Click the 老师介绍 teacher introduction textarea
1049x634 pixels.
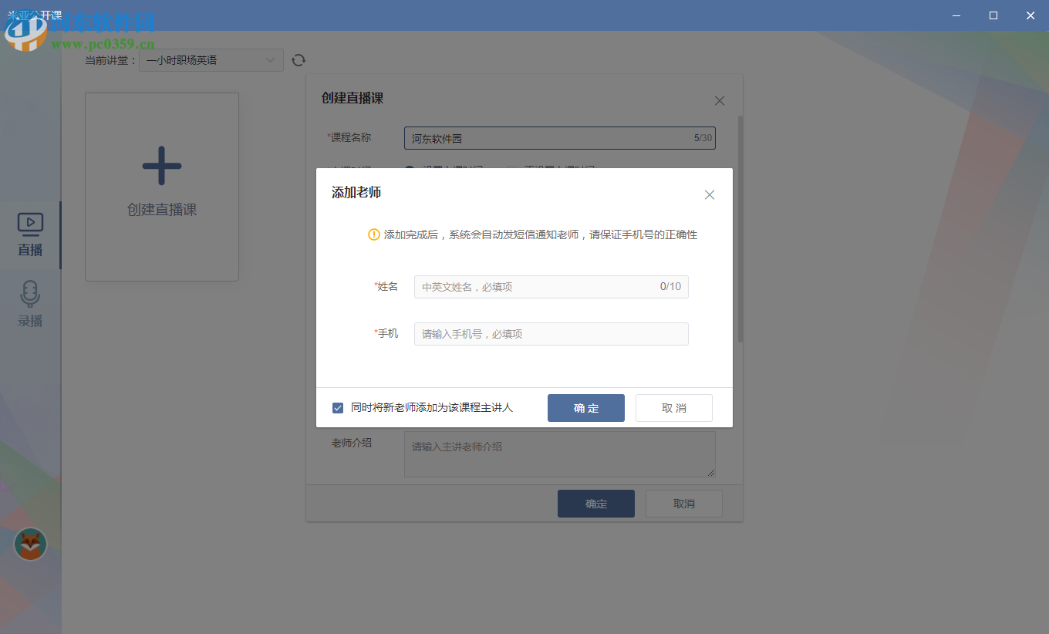[560, 454]
